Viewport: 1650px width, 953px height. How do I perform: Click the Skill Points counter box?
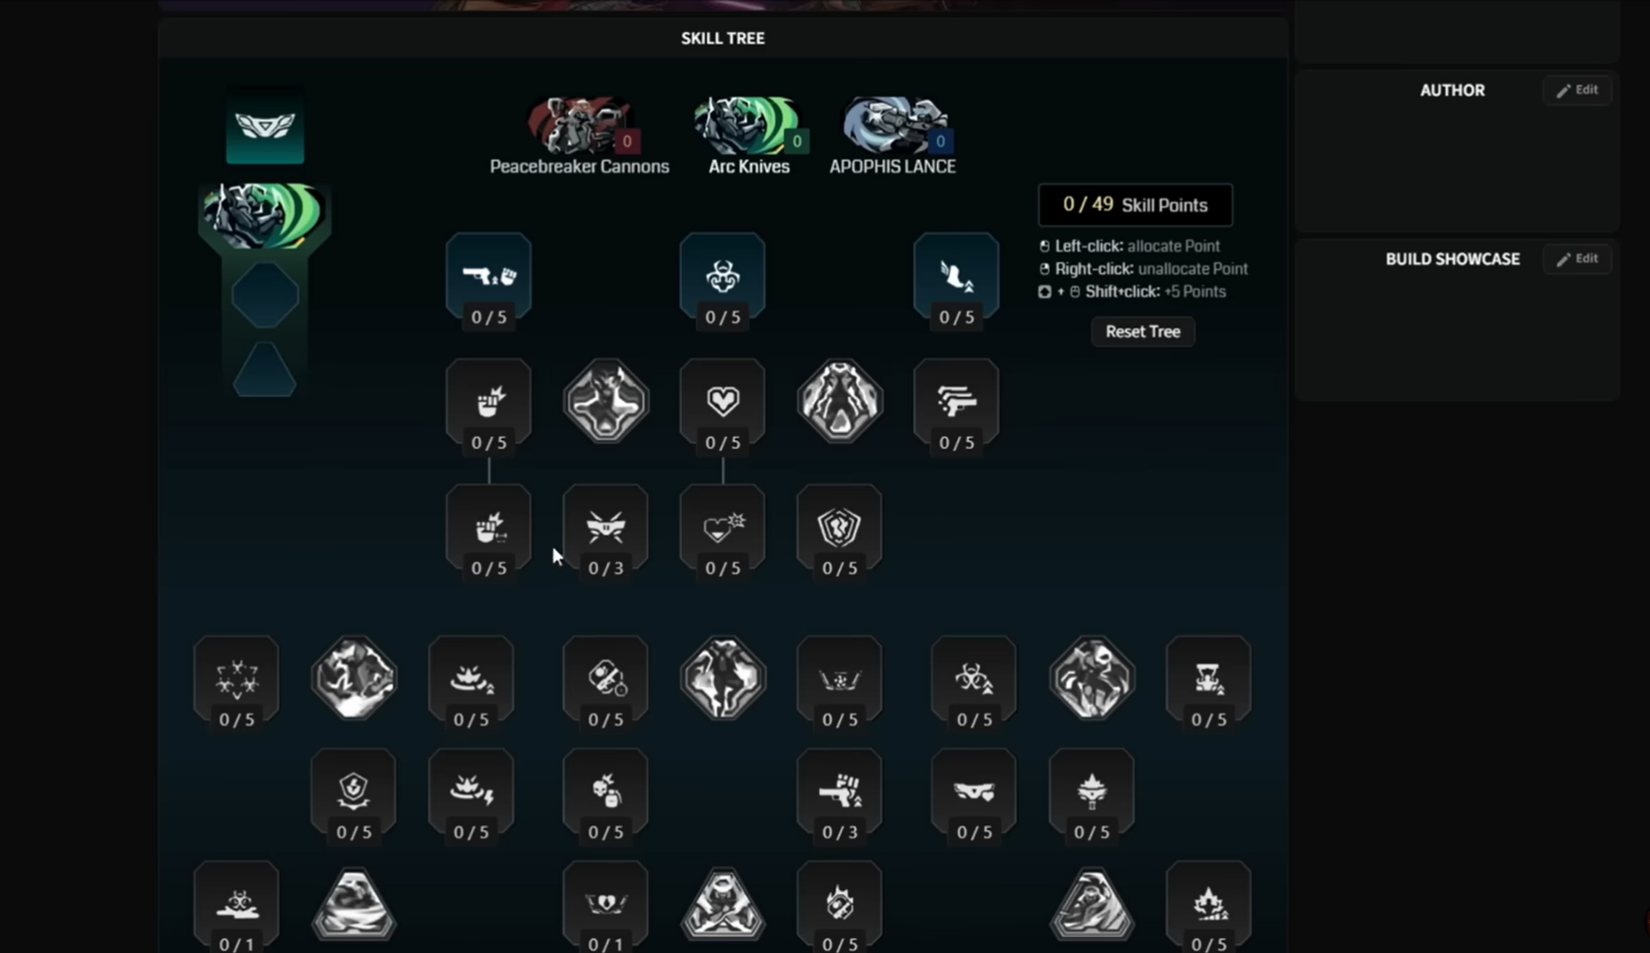(x=1135, y=205)
